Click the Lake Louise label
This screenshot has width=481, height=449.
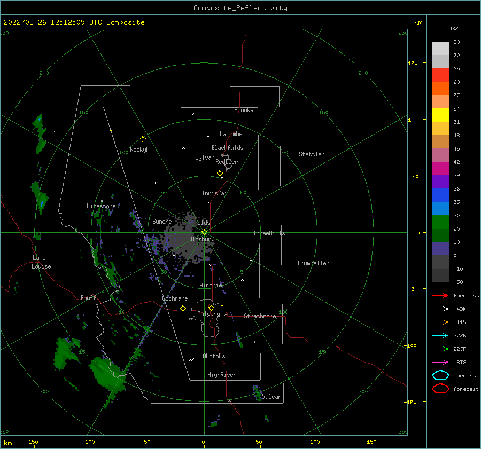[41, 262]
